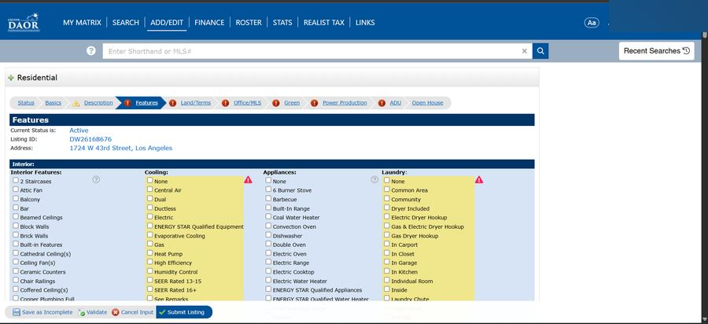708x324 pixels.
Task: Open the search help question mark icon
Action: click(x=91, y=51)
